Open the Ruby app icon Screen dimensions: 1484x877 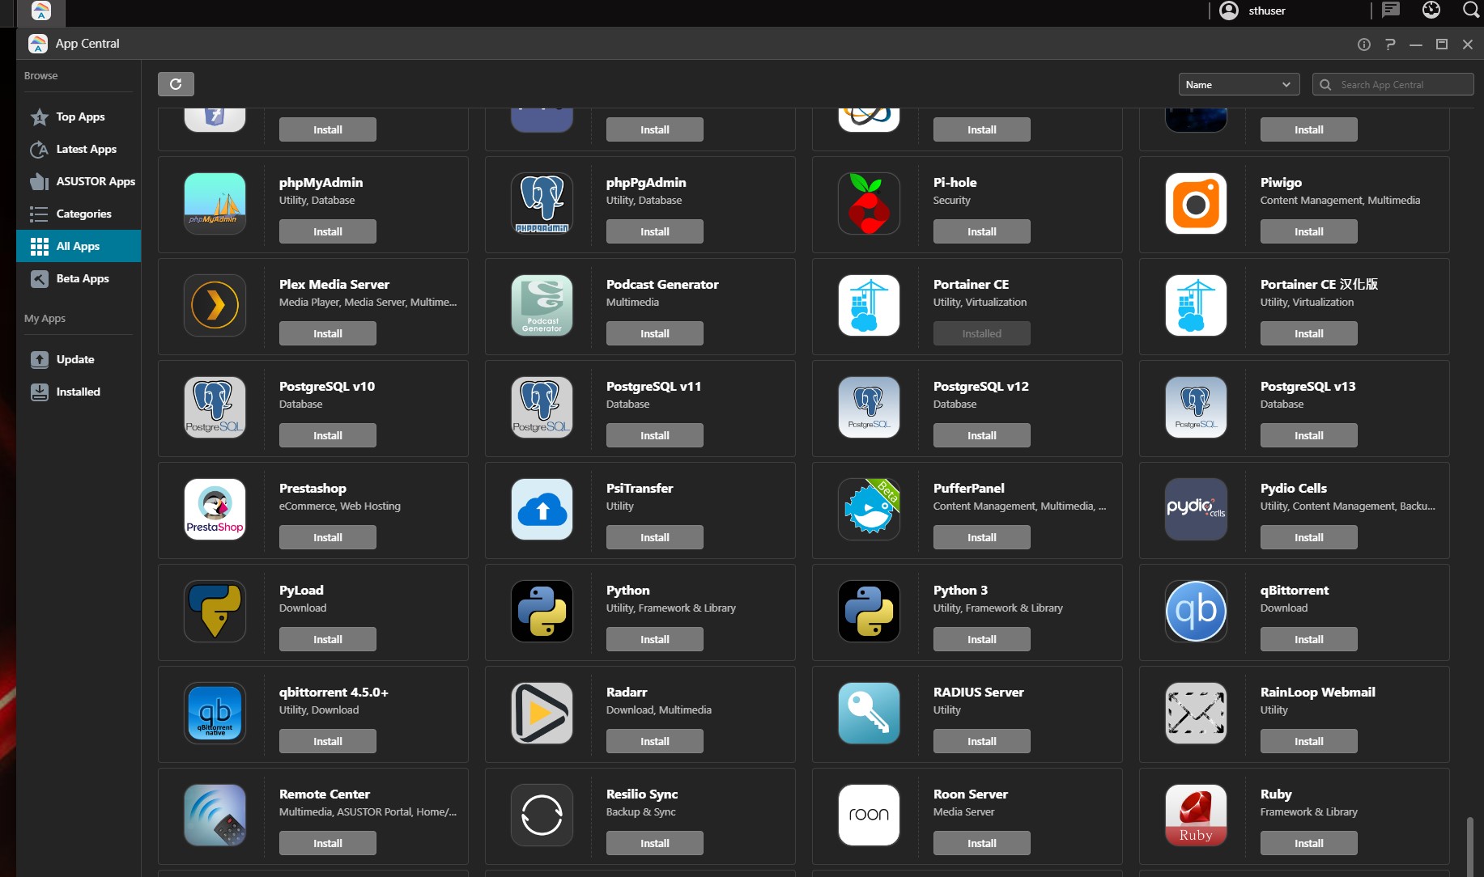1196,816
